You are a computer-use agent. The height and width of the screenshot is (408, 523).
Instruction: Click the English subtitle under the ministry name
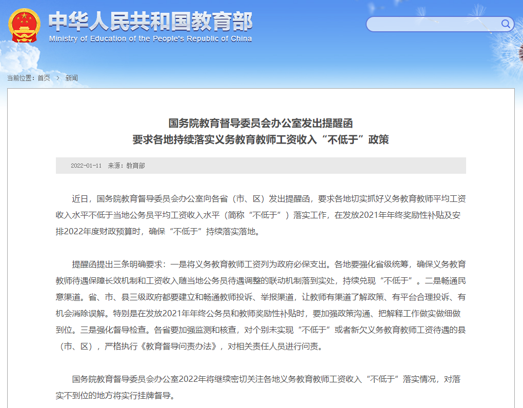[x=151, y=38]
